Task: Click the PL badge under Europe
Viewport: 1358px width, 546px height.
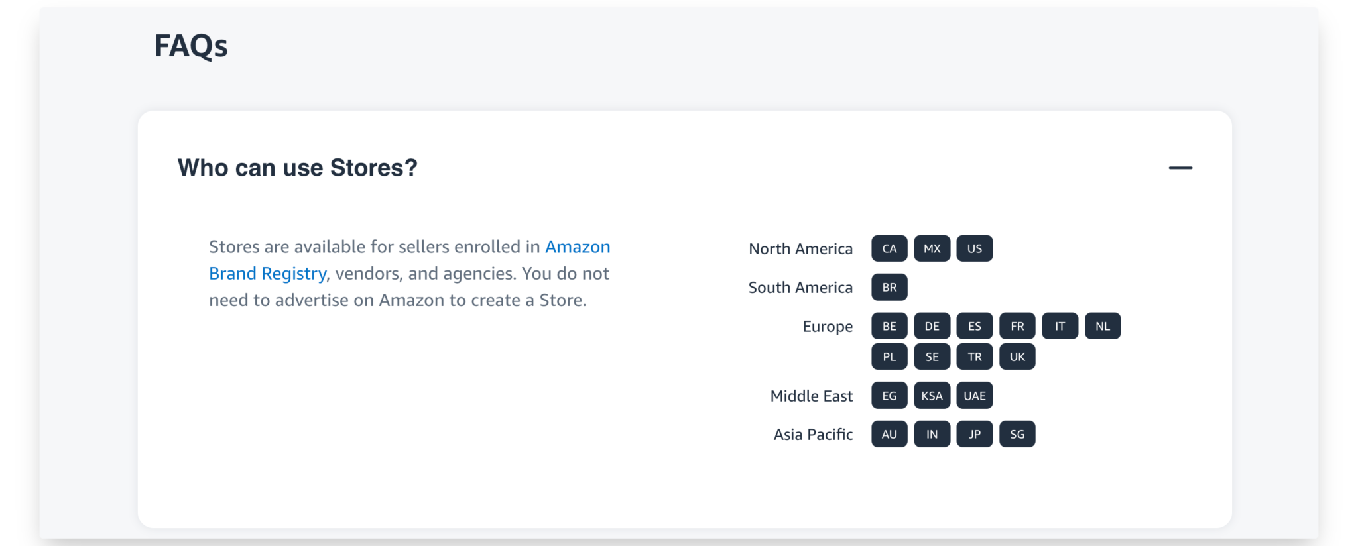Action: pos(889,356)
